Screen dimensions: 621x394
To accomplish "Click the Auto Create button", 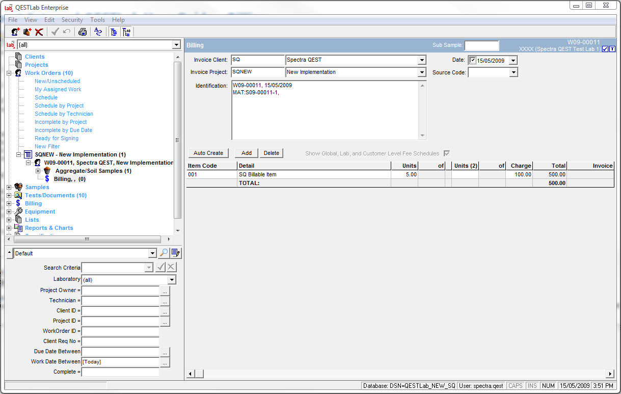I will 208,153.
